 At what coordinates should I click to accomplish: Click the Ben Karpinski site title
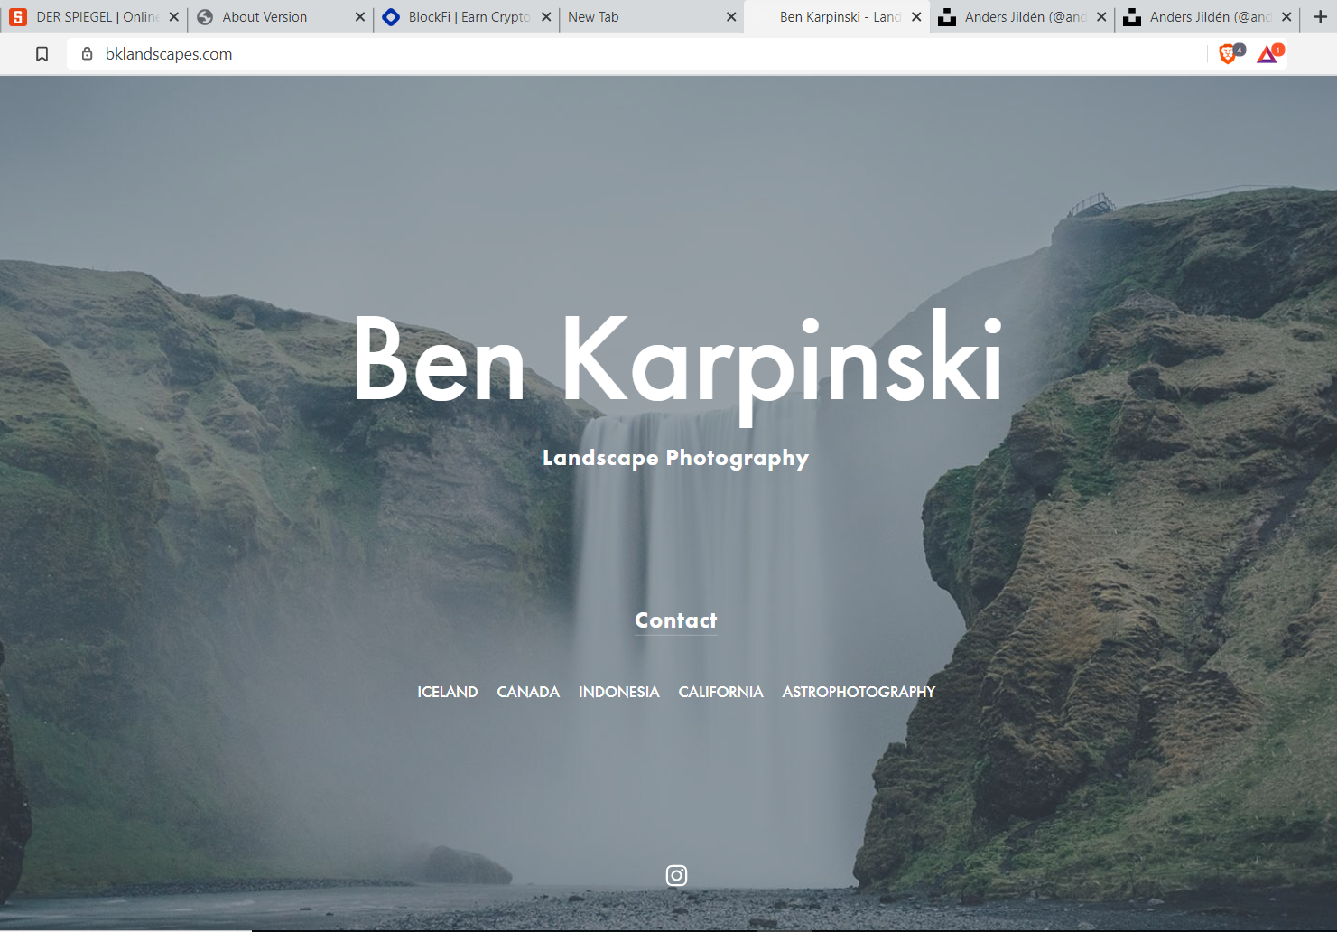tap(676, 359)
